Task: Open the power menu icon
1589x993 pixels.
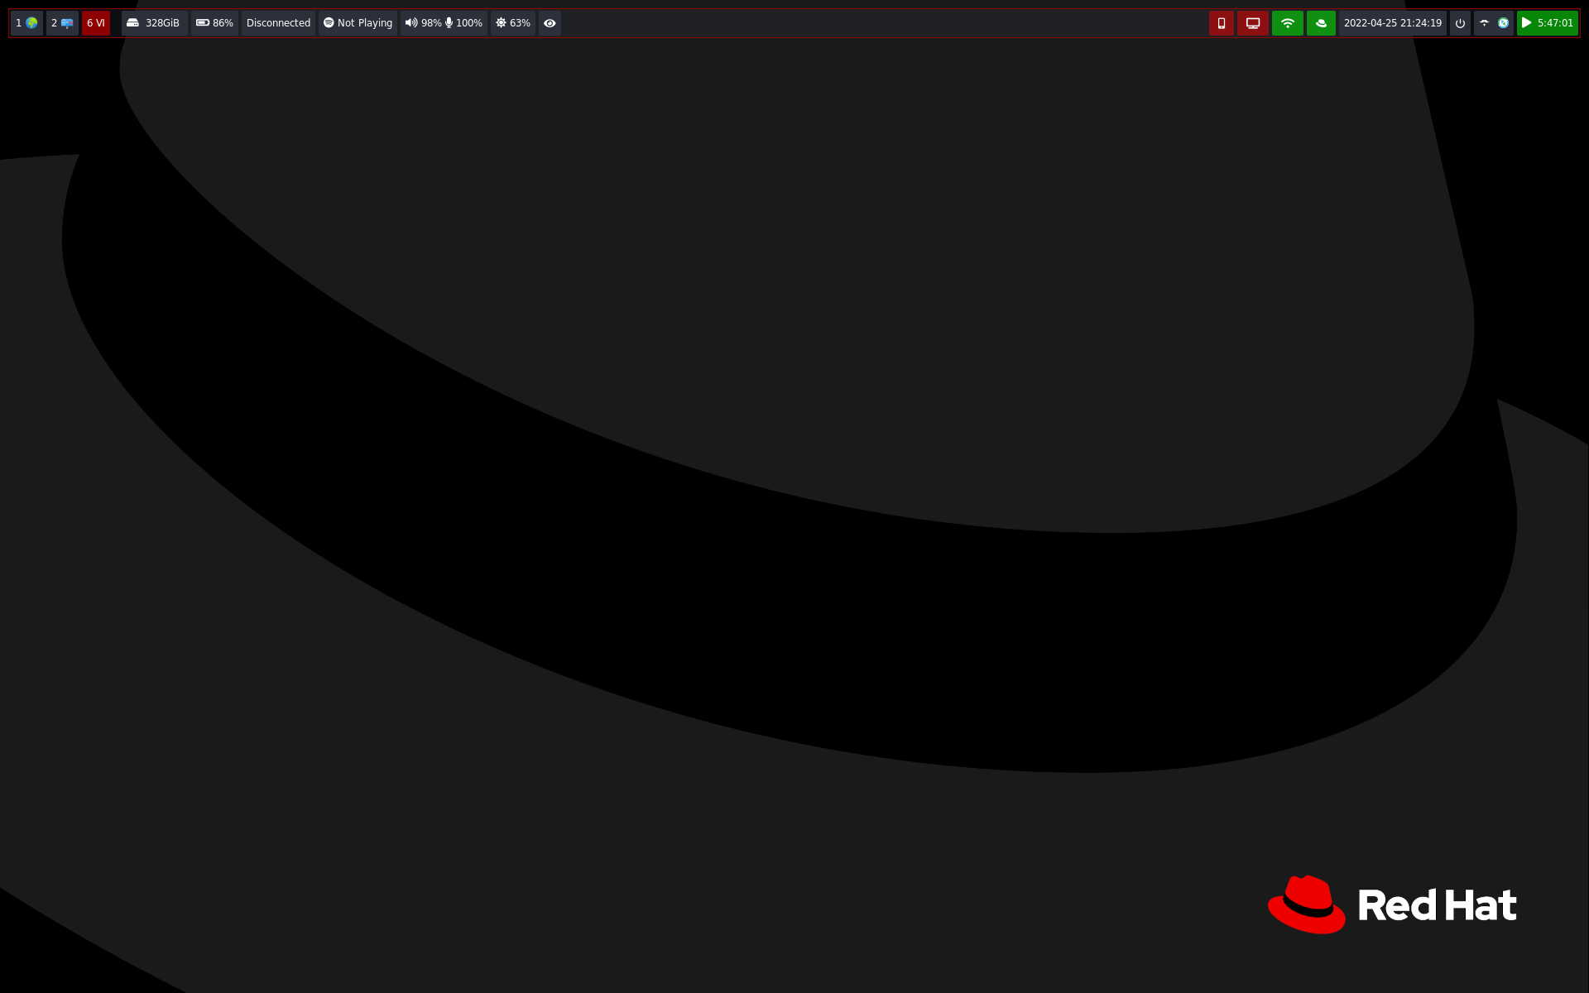Action: click(1460, 23)
